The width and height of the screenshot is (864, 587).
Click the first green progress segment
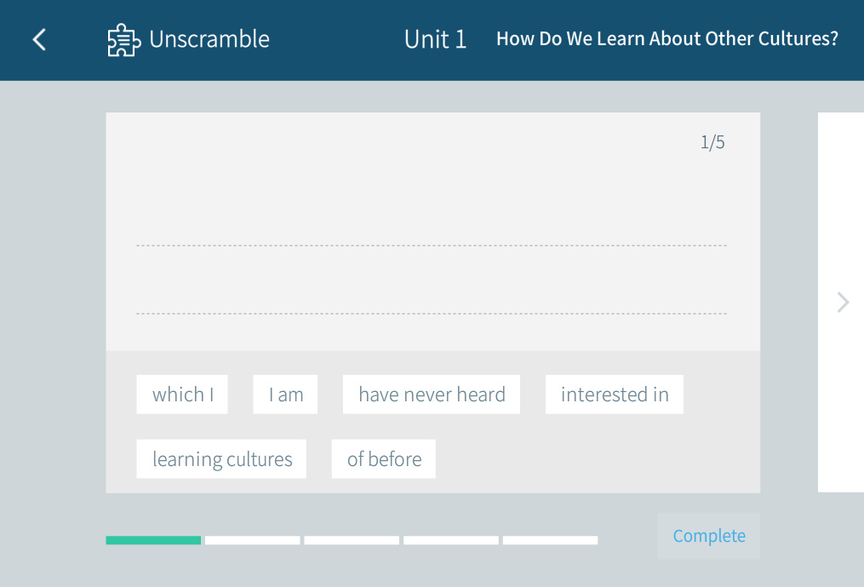coord(153,540)
